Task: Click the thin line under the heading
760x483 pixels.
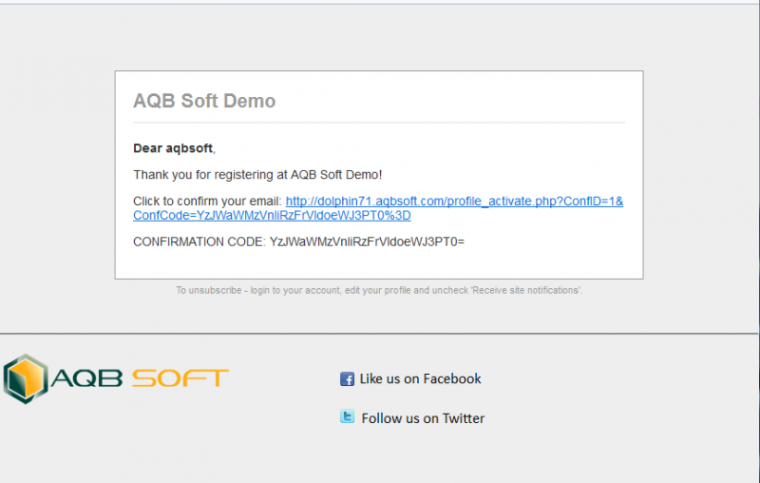Action: point(379,123)
